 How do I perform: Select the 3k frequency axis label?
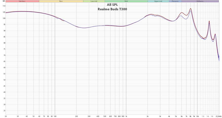click(160, 116)
